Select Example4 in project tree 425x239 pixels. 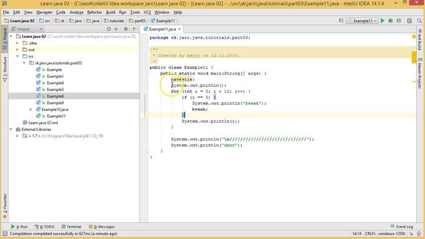click(x=55, y=83)
